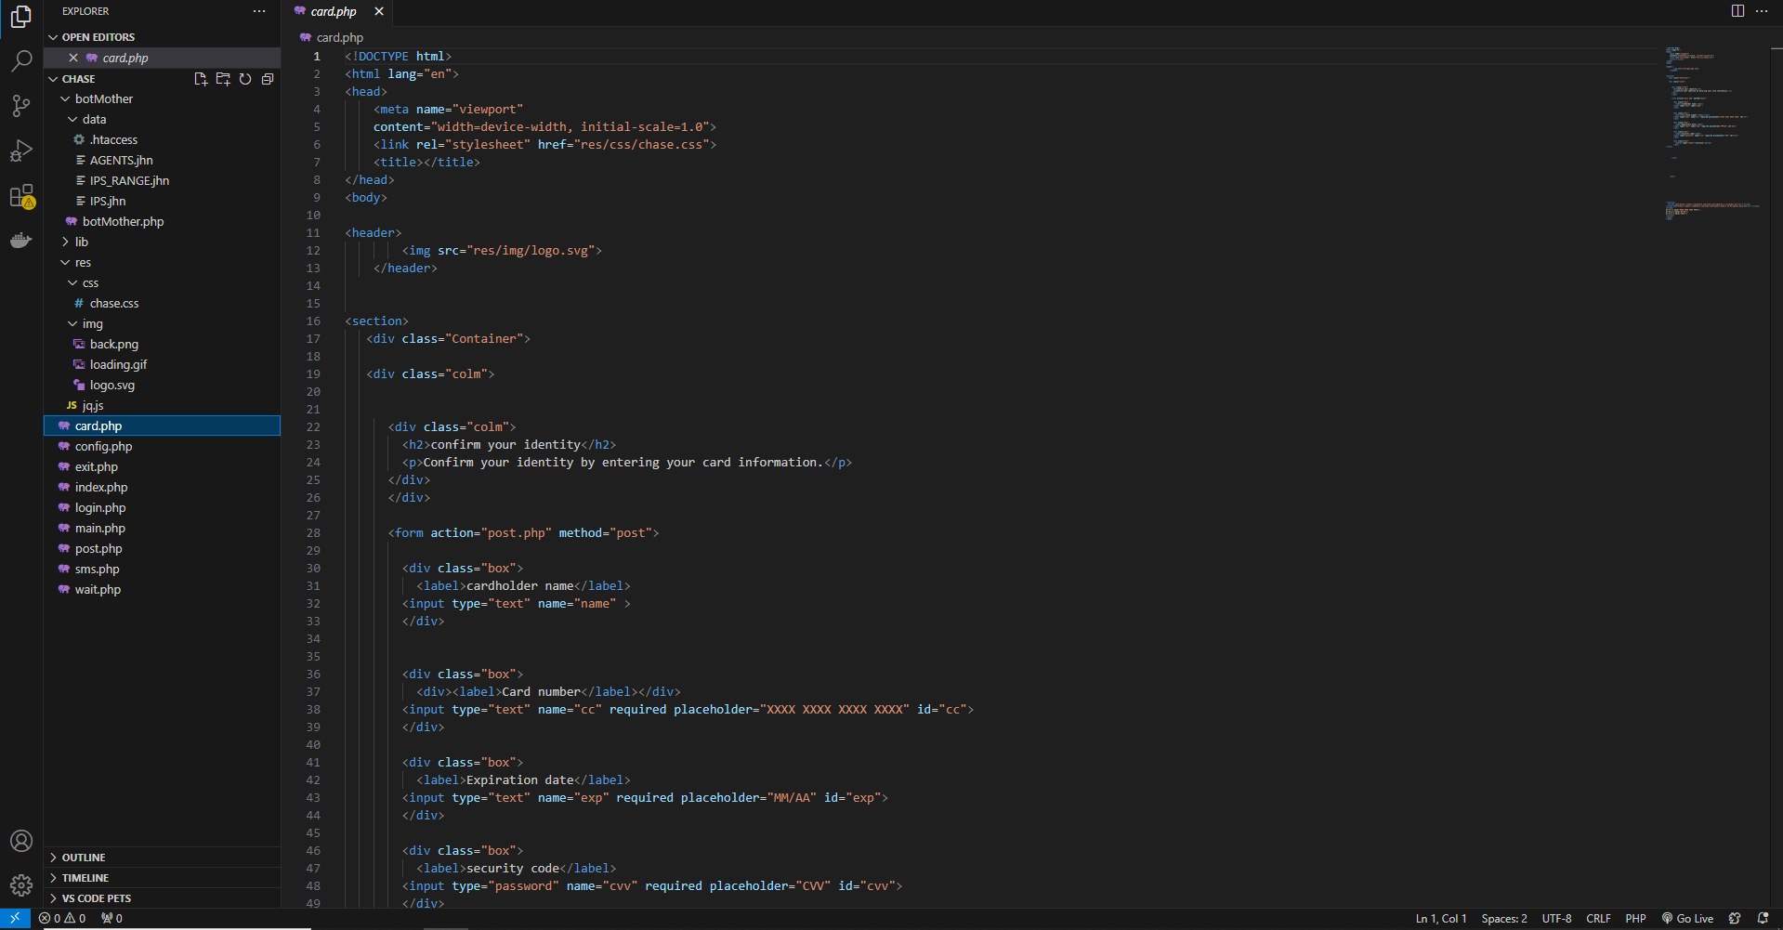Expand the lib folder
The image size is (1783, 930).
82,242
